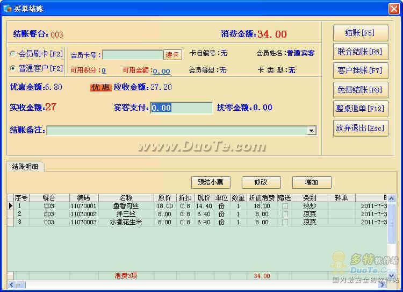Select 免费结账[F8] free checkout
403x292 pixels.
(x=361, y=90)
